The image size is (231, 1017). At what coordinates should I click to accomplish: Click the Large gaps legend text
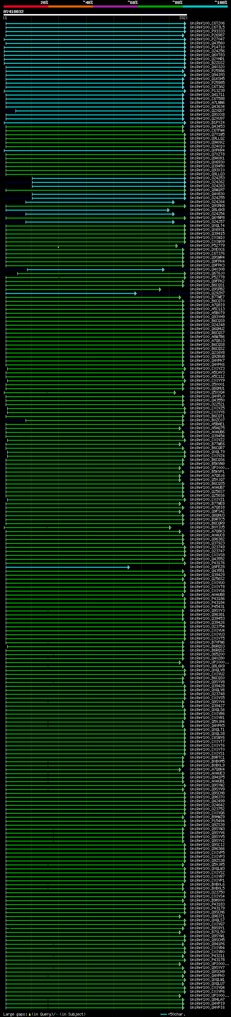pos(44,1014)
